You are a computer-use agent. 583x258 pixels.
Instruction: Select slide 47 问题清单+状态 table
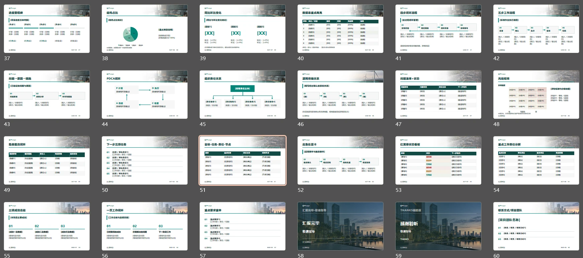(x=438, y=95)
